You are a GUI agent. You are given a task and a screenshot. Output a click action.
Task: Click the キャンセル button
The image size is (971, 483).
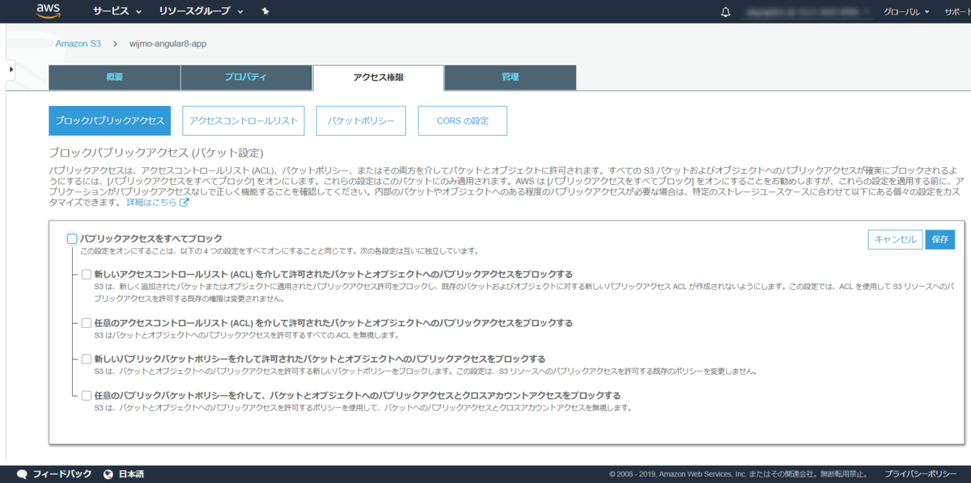click(895, 240)
